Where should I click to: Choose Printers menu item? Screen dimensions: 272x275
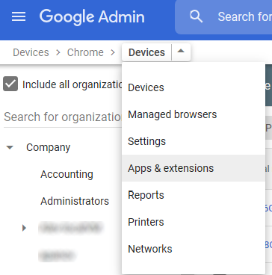click(x=194, y=222)
